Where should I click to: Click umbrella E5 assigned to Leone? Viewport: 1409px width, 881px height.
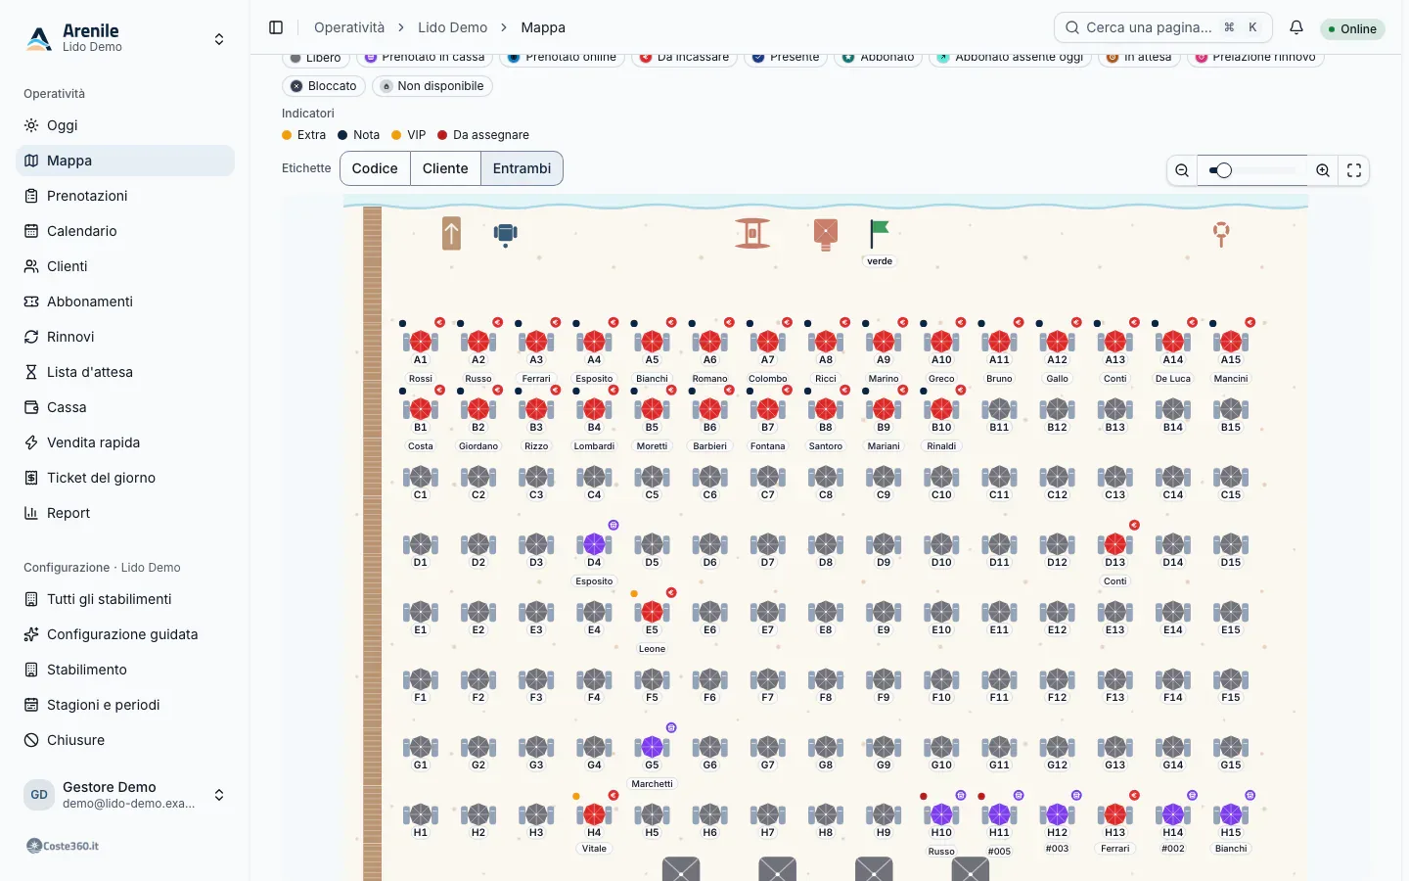[652, 612]
